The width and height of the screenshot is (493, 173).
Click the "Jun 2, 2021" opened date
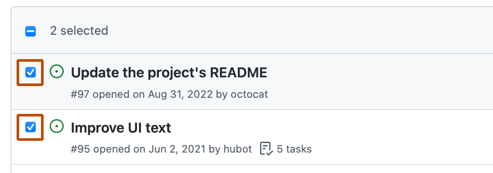(x=177, y=149)
